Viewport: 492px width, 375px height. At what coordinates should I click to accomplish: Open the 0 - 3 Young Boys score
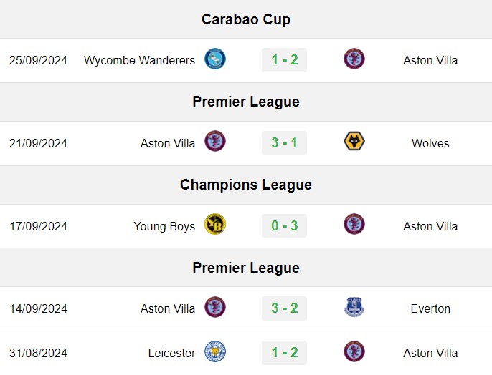[x=284, y=225]
